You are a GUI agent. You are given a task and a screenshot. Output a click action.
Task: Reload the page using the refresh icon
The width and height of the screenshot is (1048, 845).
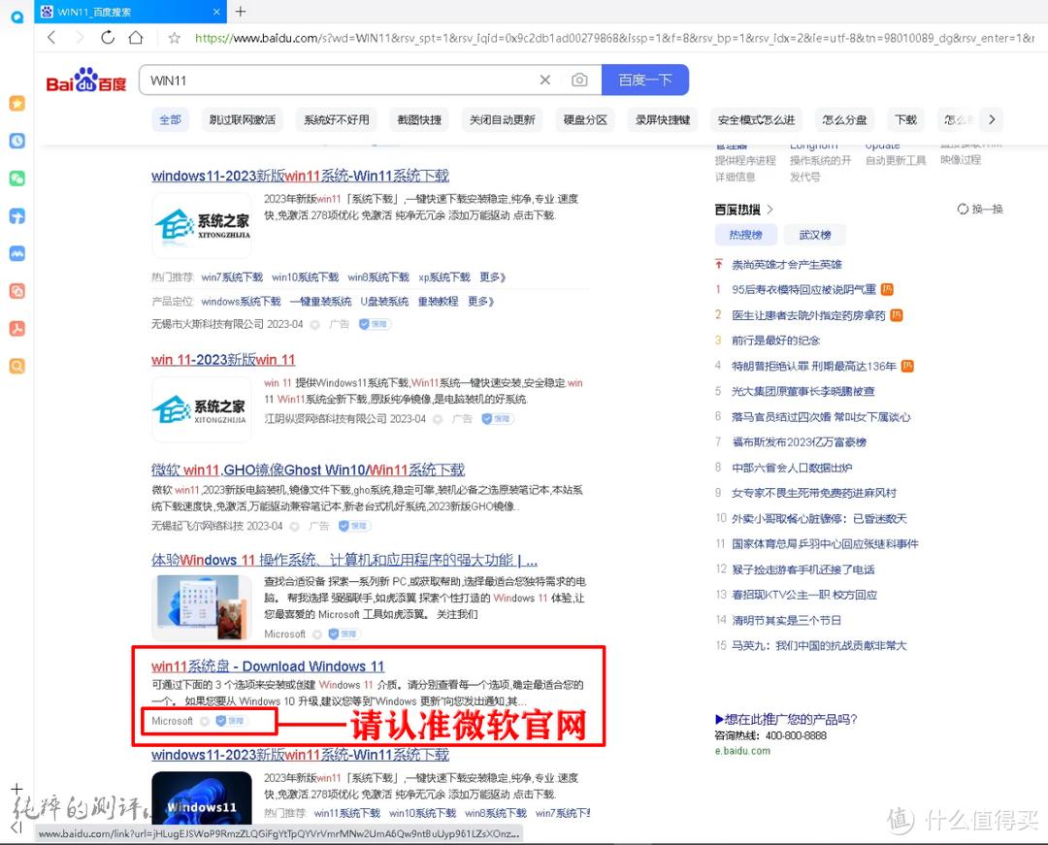108,37
